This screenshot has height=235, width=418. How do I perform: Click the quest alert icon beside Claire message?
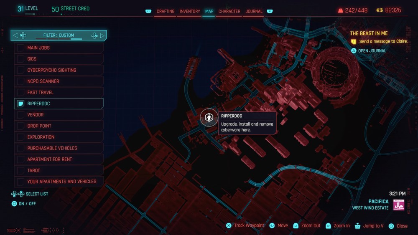pos(354,42)
